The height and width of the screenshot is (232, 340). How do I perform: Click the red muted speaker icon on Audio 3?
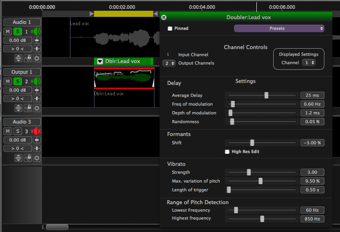point(36,131)
